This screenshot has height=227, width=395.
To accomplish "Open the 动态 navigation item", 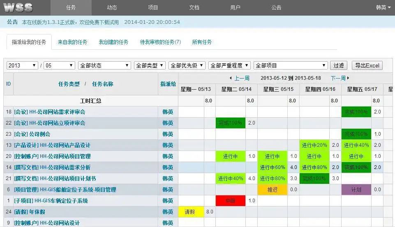I will (112, 7).
